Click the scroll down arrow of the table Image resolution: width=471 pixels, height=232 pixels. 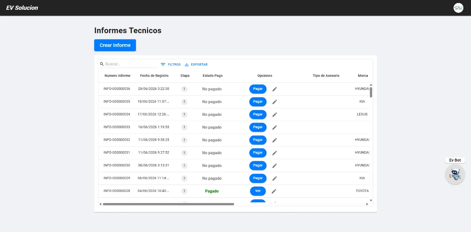click(371, 200)
